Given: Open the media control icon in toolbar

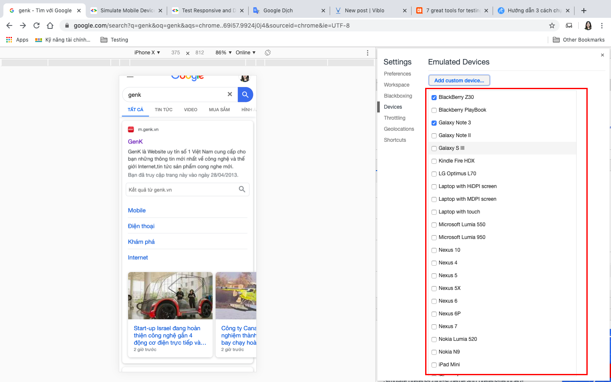Looking at the screenshot, I should (x=569, y=25).
